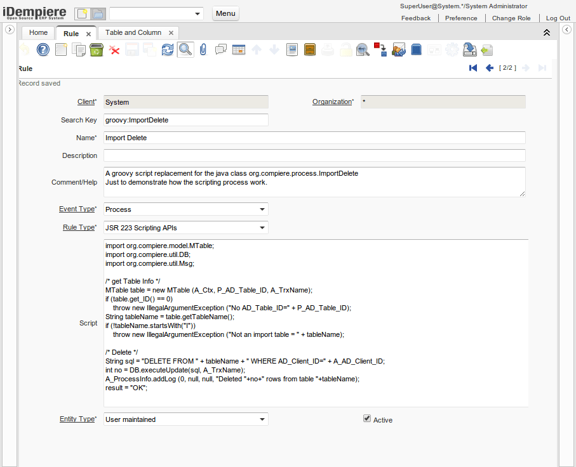Click the Change Role link
The width and height of the screenshot is (576, 467).
(511, 18)
